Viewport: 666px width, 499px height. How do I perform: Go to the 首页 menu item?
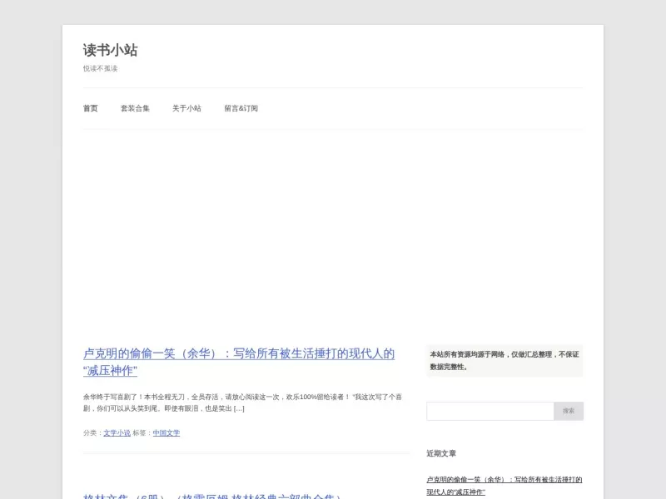[x=91, y=108]
